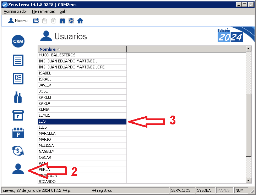Image resolution: width=256 pixels, height=195 pixels.
Task: Select user KENIA
Action: [x=82, y=110]
